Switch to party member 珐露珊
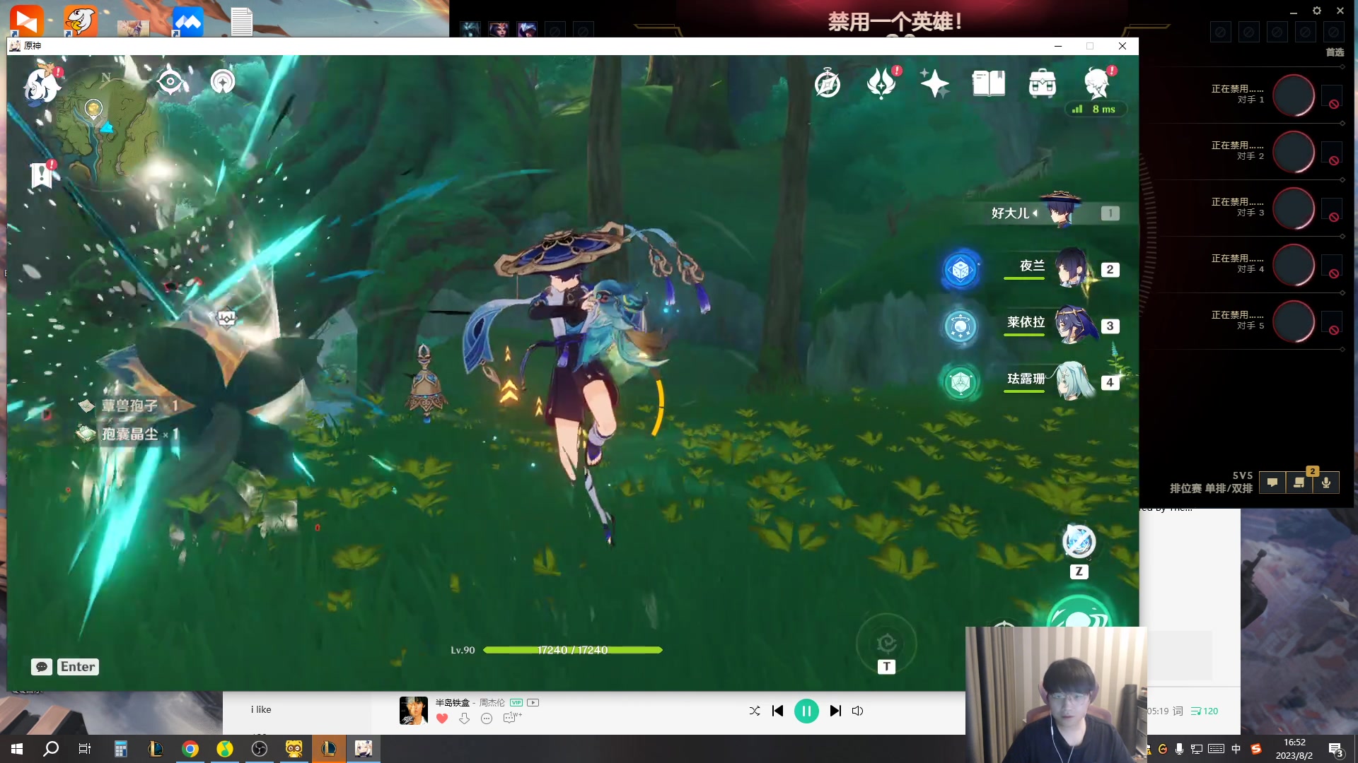Image resolution: width=1358 pixels, height=763 pixels. click(1061, 381)
